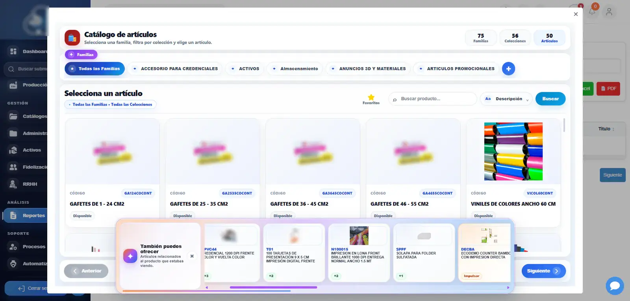Viewport: 630px width, 301px height.
Task: Click the Favoritos star icon
Action: (371, 97)
